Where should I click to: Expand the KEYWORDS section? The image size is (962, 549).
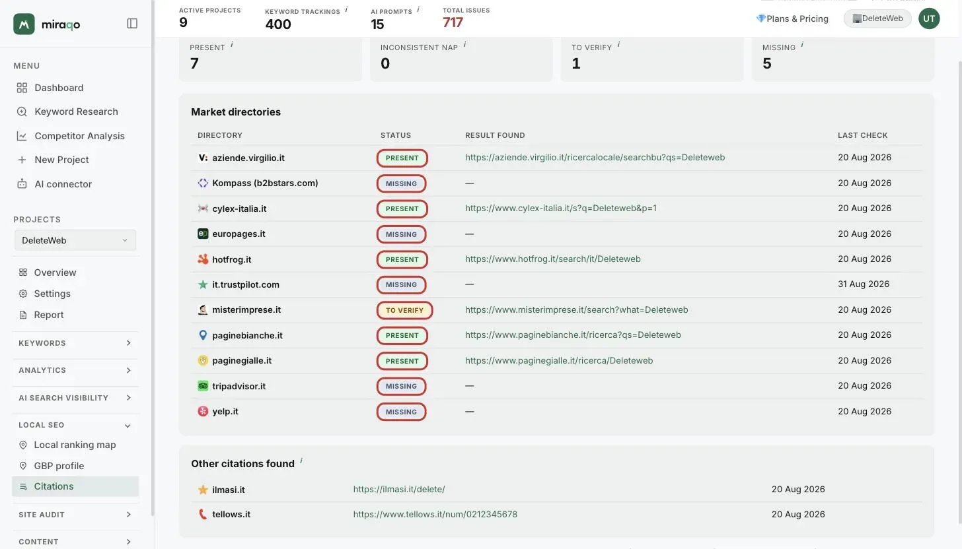pyautogui.click(x=75, y=343)
